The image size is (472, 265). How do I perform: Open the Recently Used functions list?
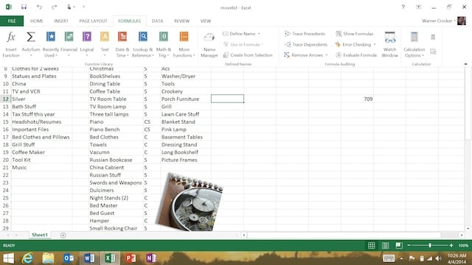click(x=51, y=44)
